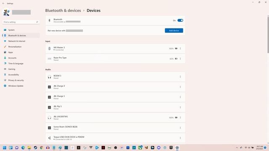The height and width of the screenshot is (151, 269).
Task: Open Personalization settings
Action: point(21,47)
